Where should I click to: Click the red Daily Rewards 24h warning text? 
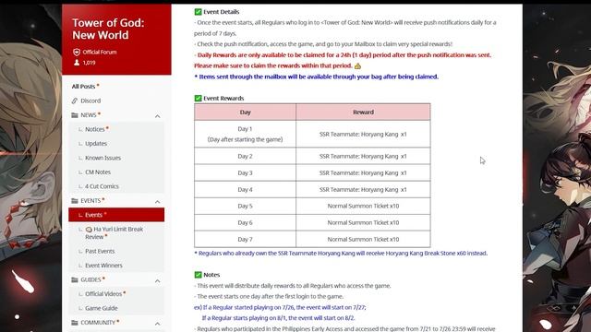click(x=343, y=60)
